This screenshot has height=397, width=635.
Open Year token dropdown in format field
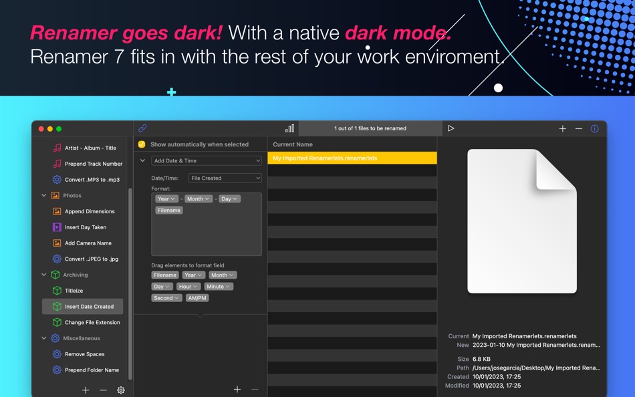click(166, 199)
